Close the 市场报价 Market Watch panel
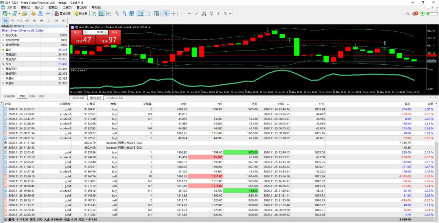 [x=67, y=26]
